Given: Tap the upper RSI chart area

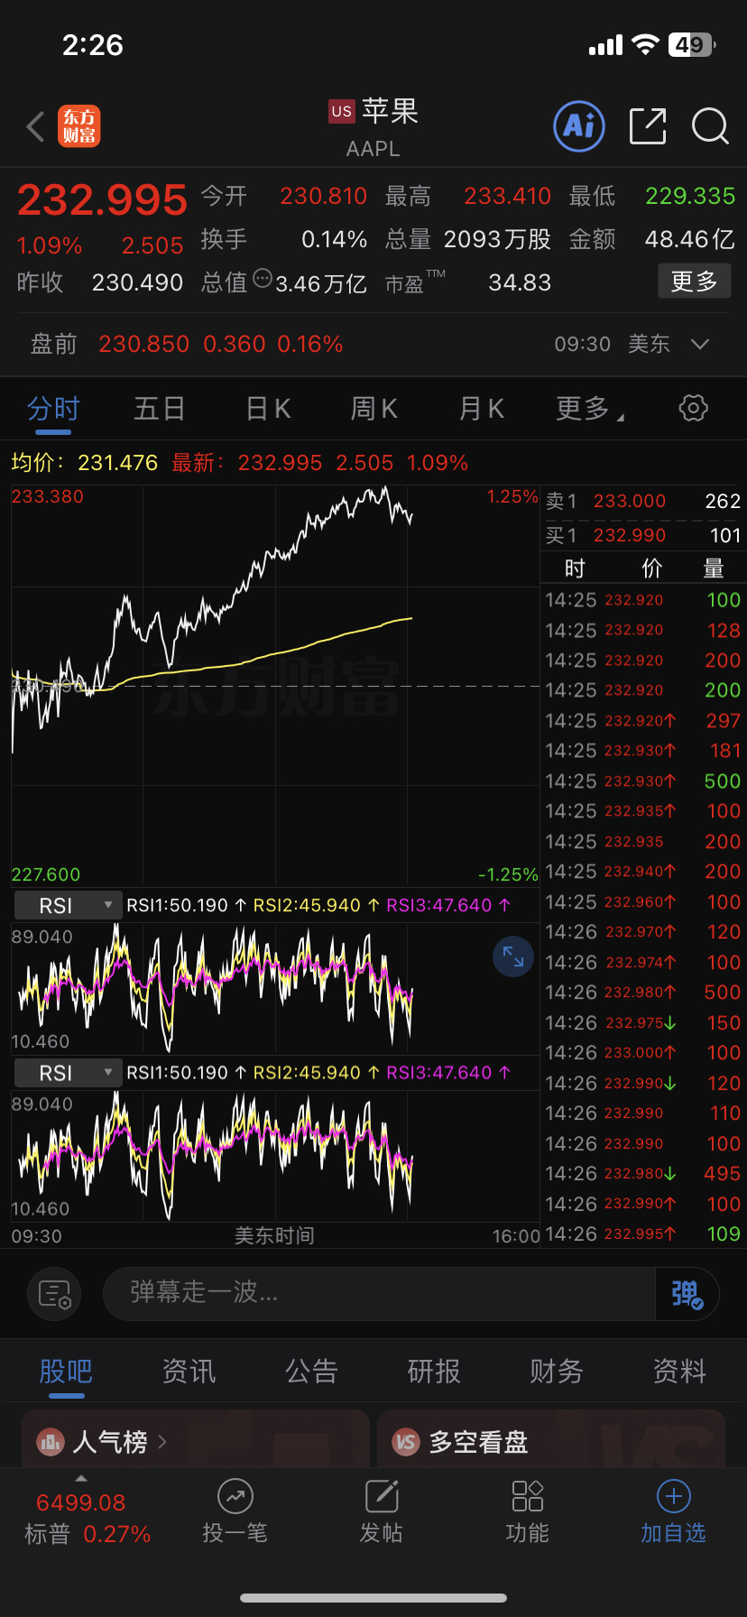Looking at the screenshot, I should click(x=275, y=988).
